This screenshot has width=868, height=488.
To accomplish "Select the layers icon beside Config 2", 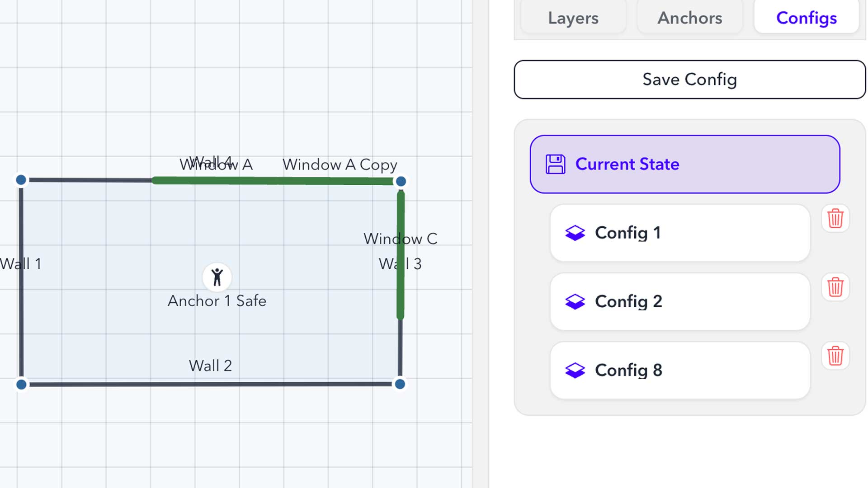I will [x=575, y=301].
